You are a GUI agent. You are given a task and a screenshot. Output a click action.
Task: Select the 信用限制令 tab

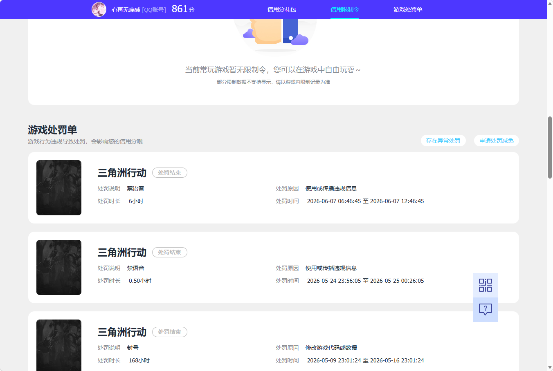tap(345, 9)
